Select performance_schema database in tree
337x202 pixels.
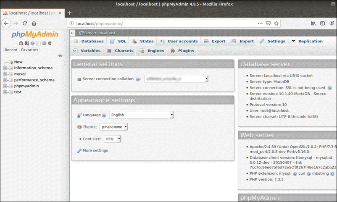pyautogui.click(x=34, y=80)
